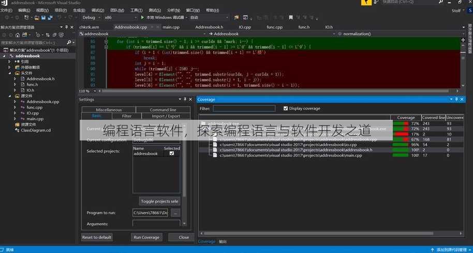Click the main.cpp coverage bar
The height and width of the screenshot is (253, 473).
[401, 155]
